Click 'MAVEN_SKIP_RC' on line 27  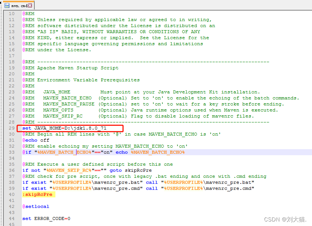pos(63,116)
